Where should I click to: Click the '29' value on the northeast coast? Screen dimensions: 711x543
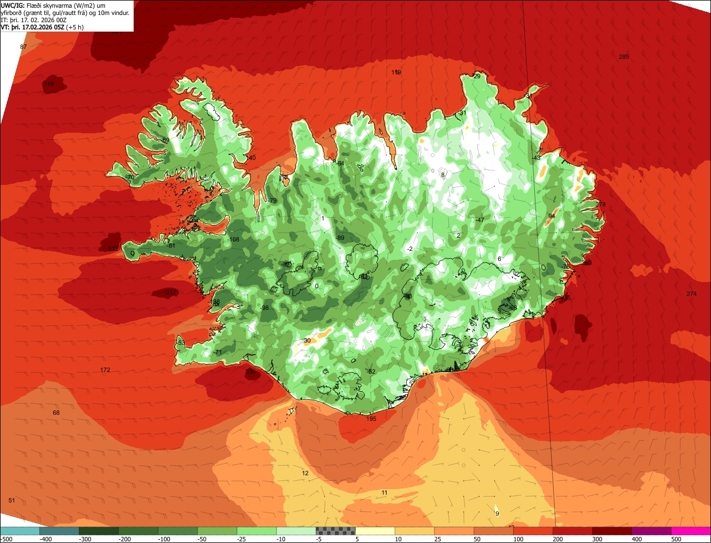tap(477, 76)
